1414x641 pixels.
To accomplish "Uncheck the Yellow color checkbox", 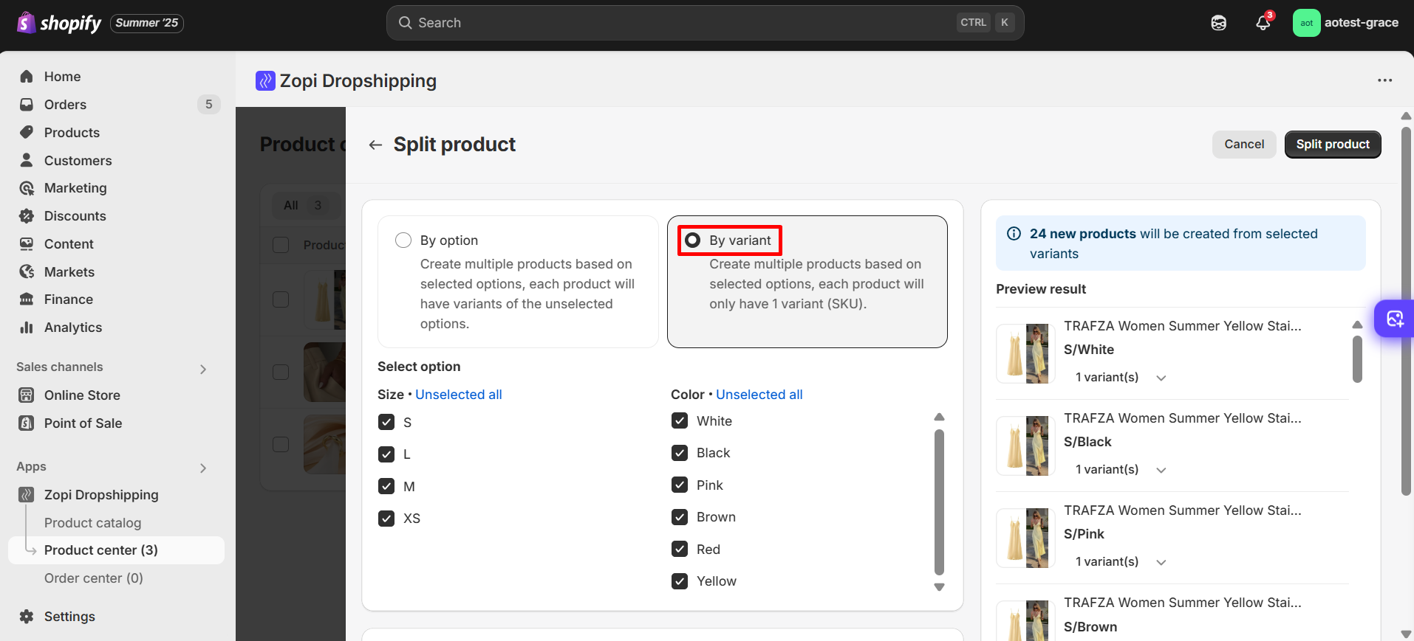I will click(680, 581).
